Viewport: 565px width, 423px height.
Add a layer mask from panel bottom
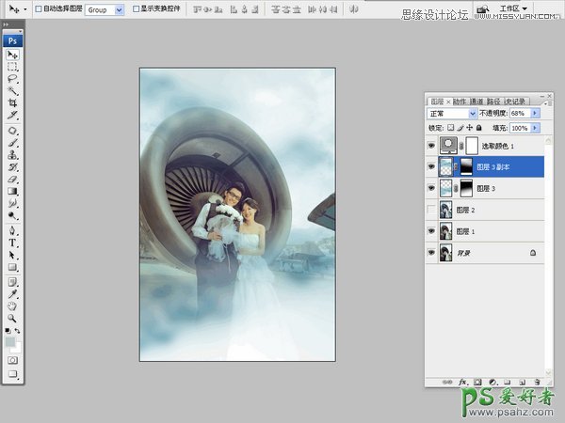click(x=478, y=383)
